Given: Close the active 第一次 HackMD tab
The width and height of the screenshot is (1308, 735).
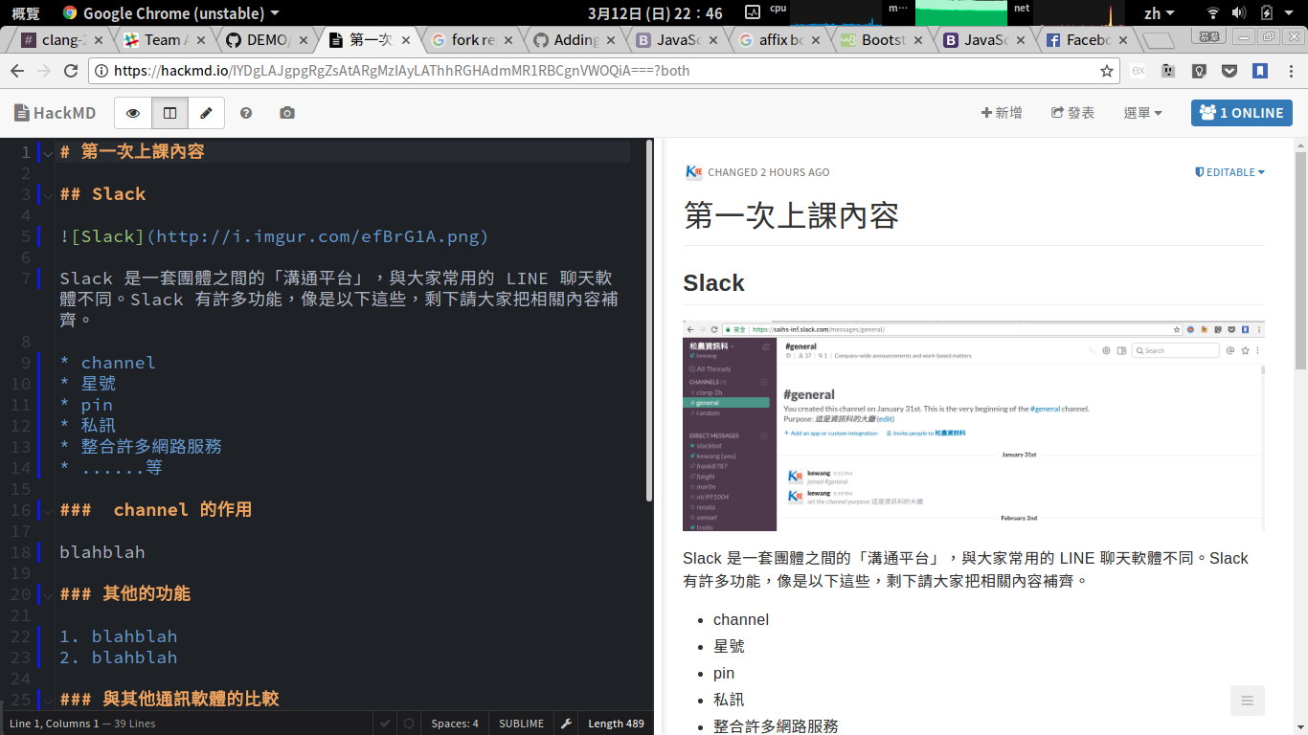Looking at the screenshot, I should [x=406, y=40].
